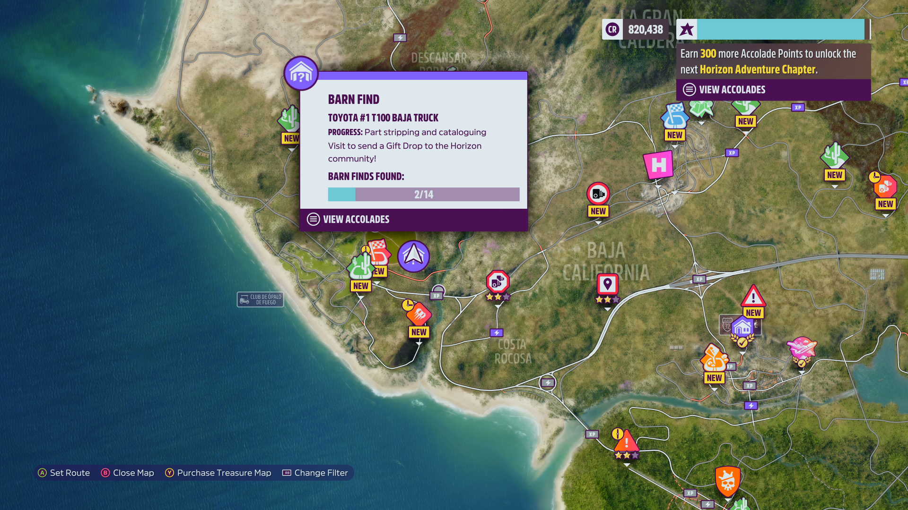Select the orange trailblazer icon with timer

coord(418,313)
